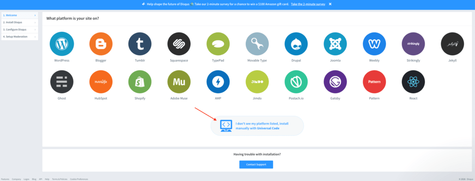
Task: Select the Weebly platform icon
Action: (374, 44)
